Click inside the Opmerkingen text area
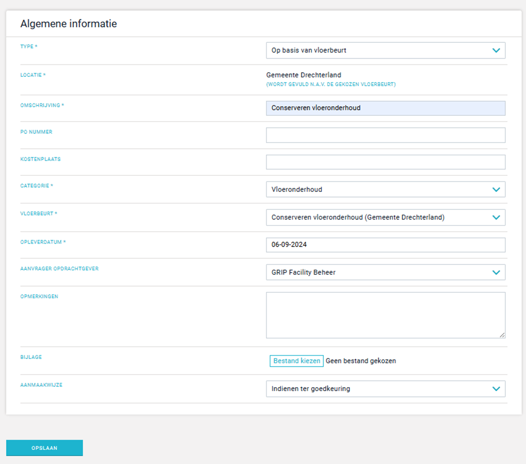The image size is (526, 464). click(x=385, y=315)
